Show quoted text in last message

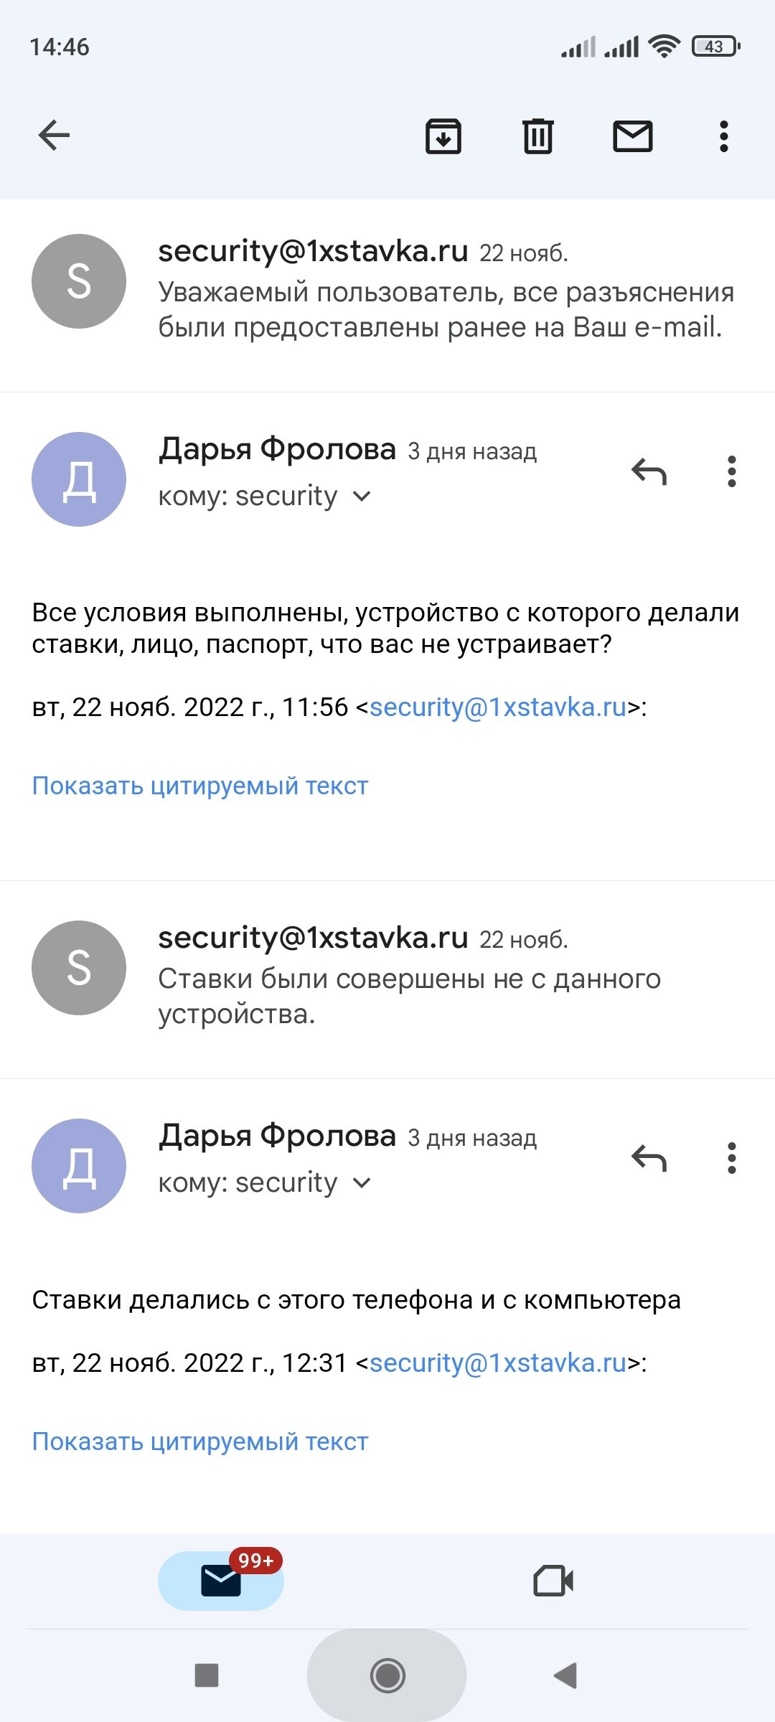(200, 1441)
